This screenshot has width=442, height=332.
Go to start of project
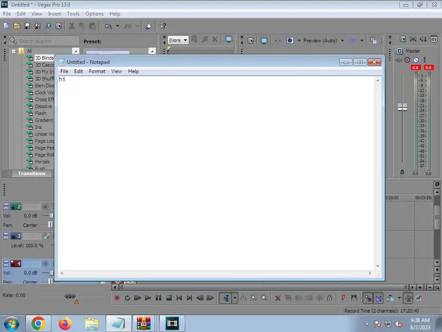click(x=179, y=298)
